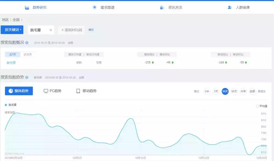Click the phone icon next to 移动趋势
The image size is (274, 161).
(78, 91)
